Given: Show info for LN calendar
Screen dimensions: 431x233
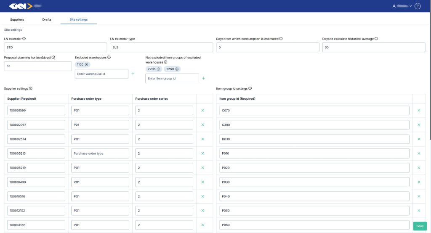Looking at the screenshot, I should pos(24,39).
